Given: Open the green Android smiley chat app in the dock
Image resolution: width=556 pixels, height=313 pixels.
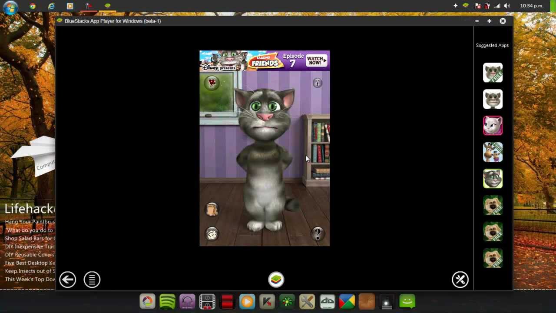Looking at the screenshot, I should pos(407,301).
